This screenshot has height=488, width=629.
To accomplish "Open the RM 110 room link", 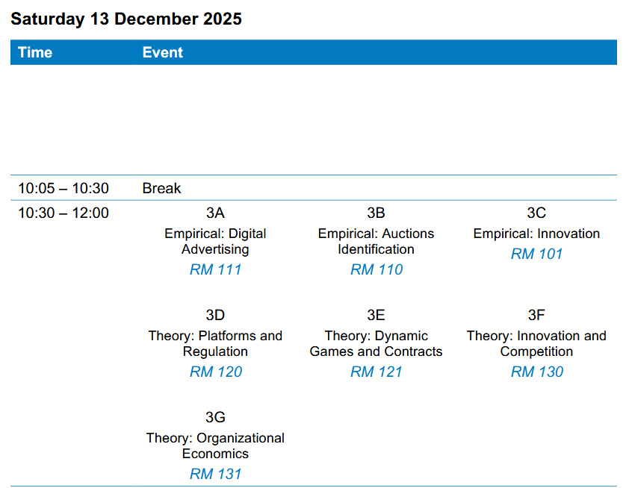I will (x=376, y=270).
